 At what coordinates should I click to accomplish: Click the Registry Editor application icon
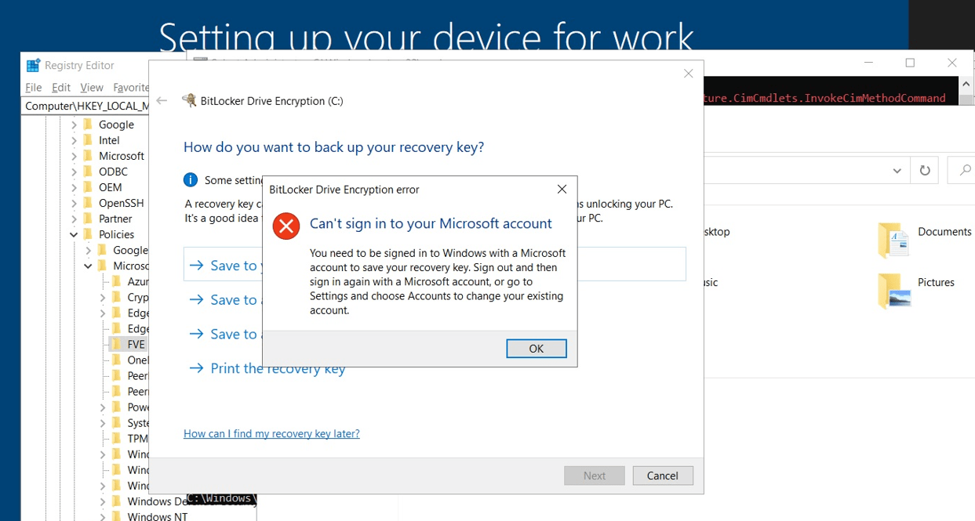point(32,64)
